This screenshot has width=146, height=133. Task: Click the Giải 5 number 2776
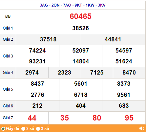pyautogui.click(x=37, y=95)
